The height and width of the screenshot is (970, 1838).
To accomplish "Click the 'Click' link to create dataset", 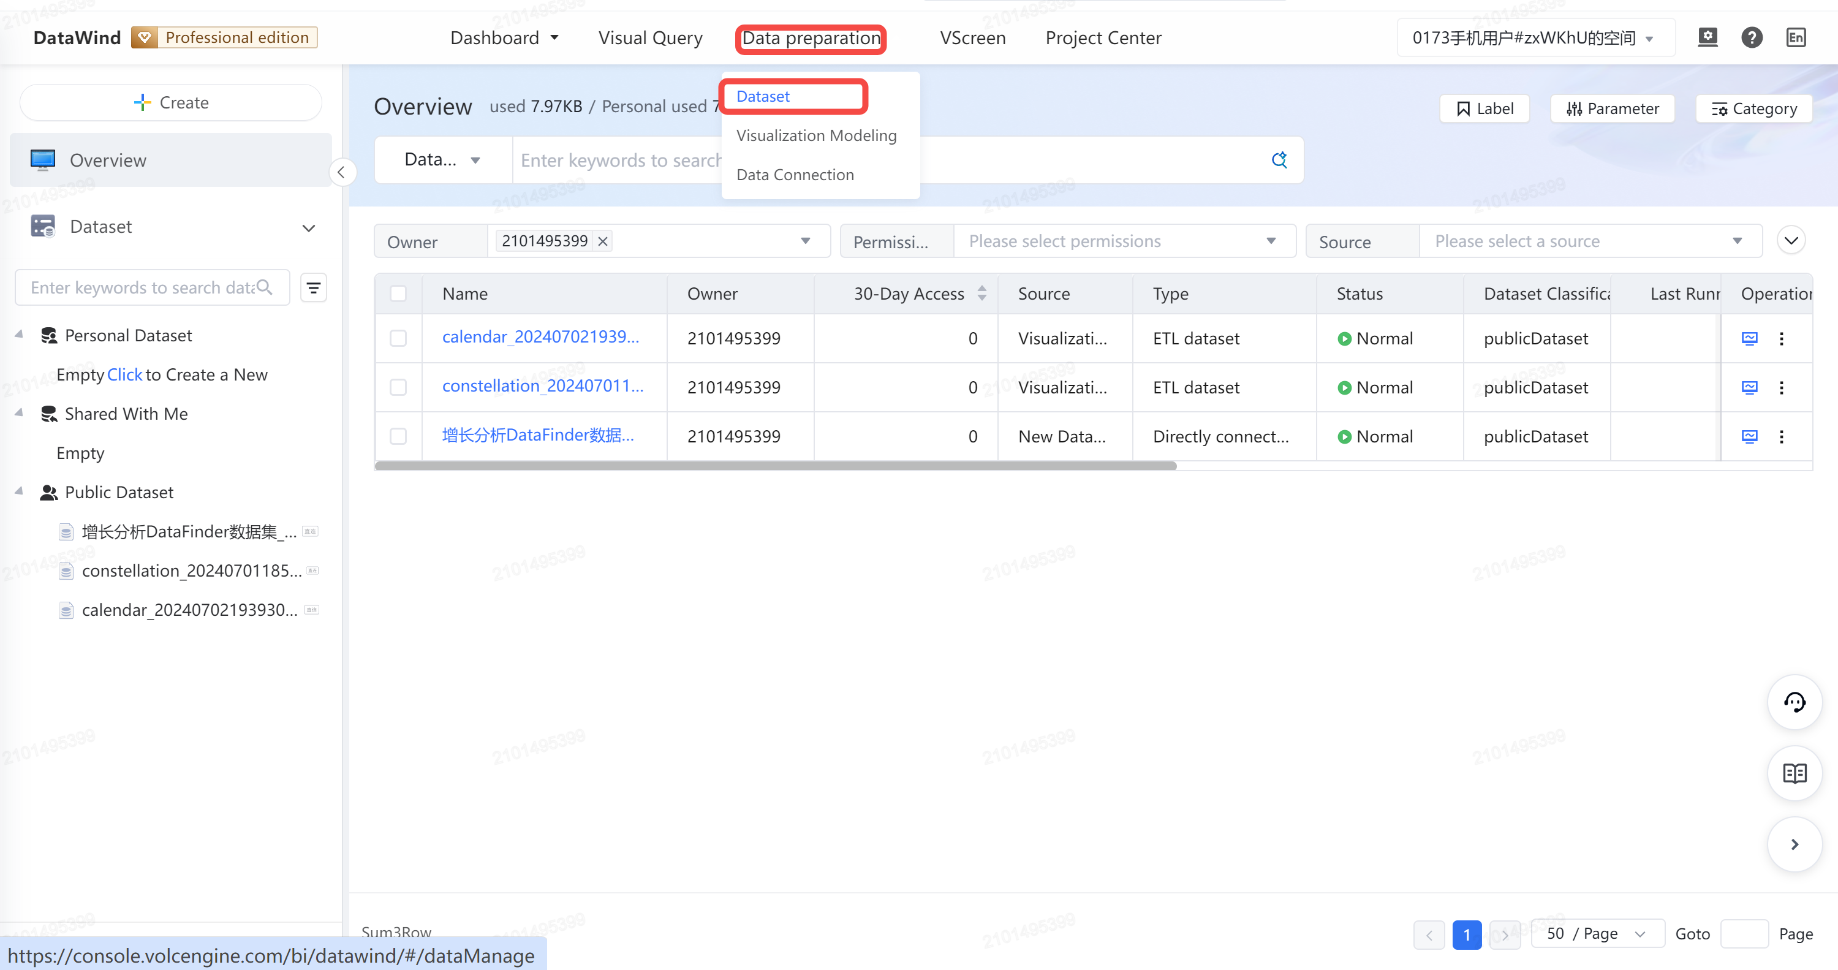I will 124,375.
